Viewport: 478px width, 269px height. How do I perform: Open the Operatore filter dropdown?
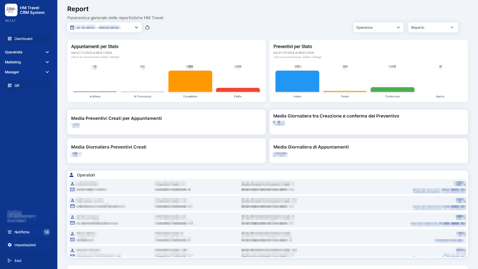click(378, 27)
